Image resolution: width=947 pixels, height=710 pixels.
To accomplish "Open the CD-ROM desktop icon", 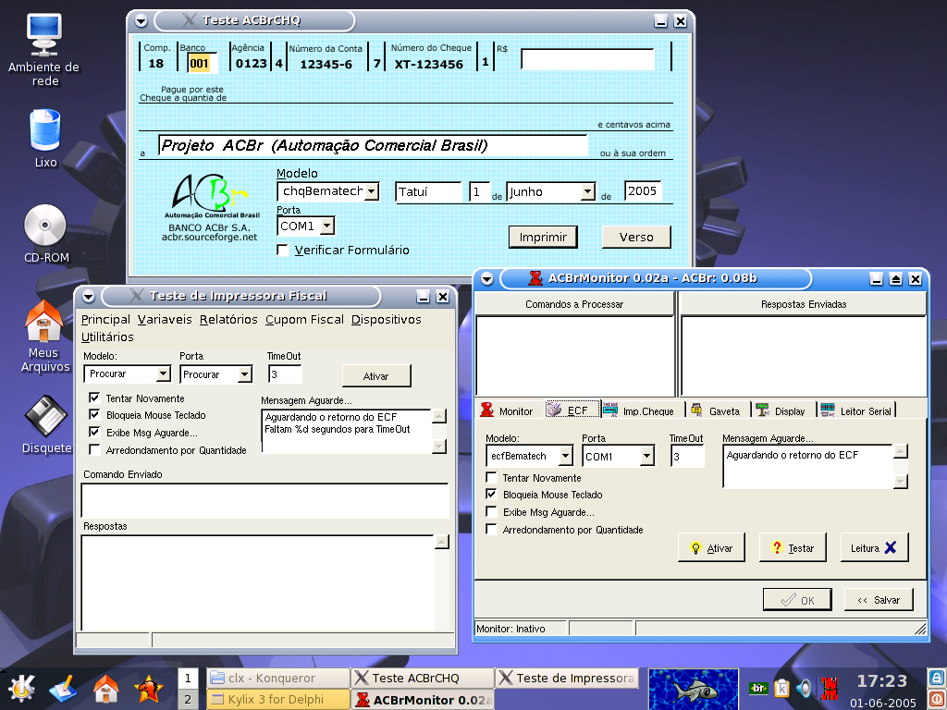I will [x=44, y=226].
